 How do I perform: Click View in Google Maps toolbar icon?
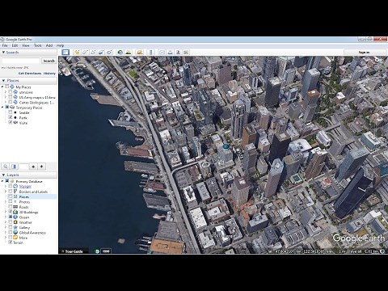186,52
